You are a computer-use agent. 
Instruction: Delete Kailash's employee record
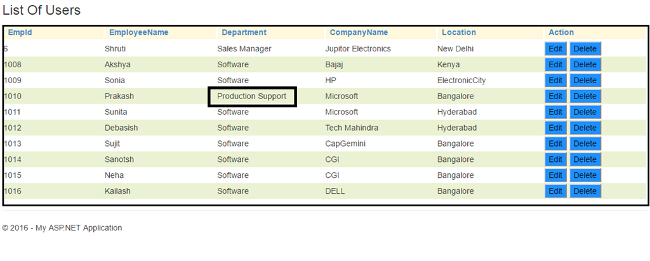coord(585,191)
